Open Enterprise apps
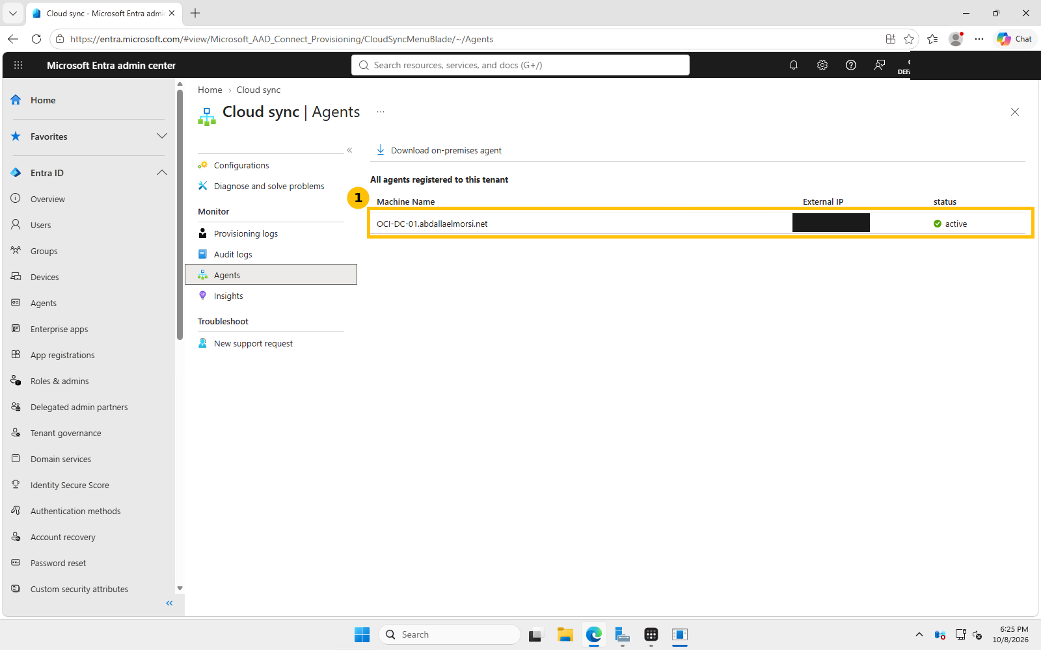 click(x=59, y=329)
